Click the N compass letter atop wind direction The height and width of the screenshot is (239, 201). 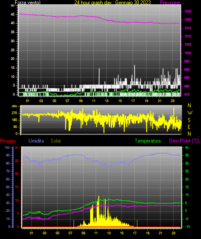[x=189, y=106]
